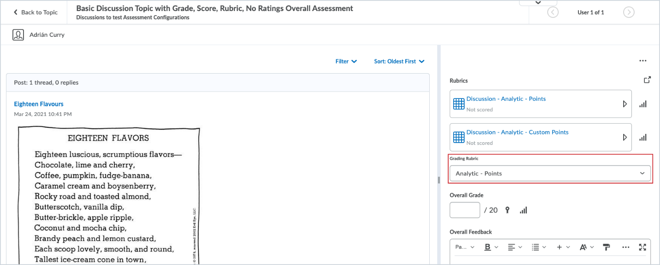Image resolution: width=660 pixels, height=265 pixels.
Task: Open the paragraph format menu in feedback editor
Action: (x=464, y=247)
